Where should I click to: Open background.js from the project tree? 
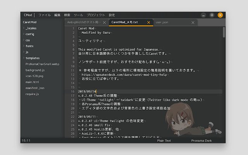click(x=35, y=70)
